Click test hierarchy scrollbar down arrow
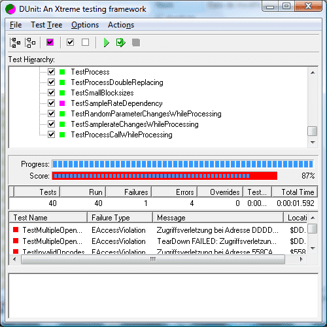 click(x=313, y=143)
